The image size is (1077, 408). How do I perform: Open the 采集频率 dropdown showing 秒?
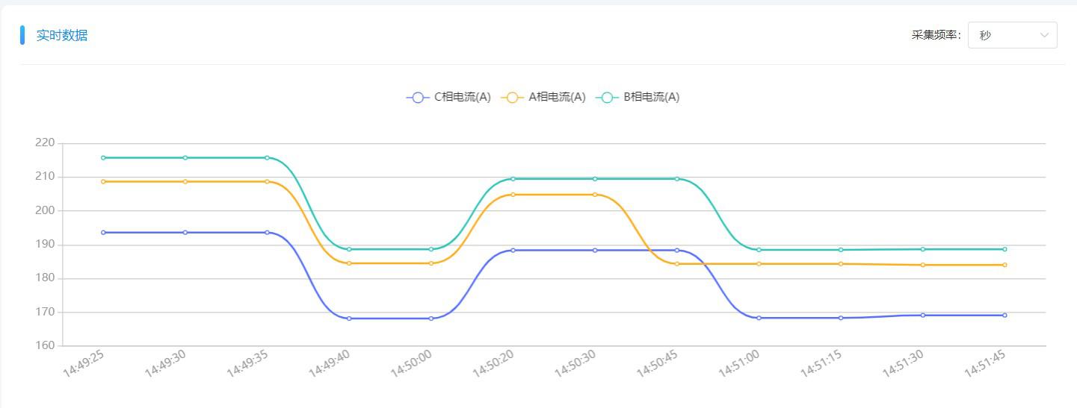(x=1011, y=35)
